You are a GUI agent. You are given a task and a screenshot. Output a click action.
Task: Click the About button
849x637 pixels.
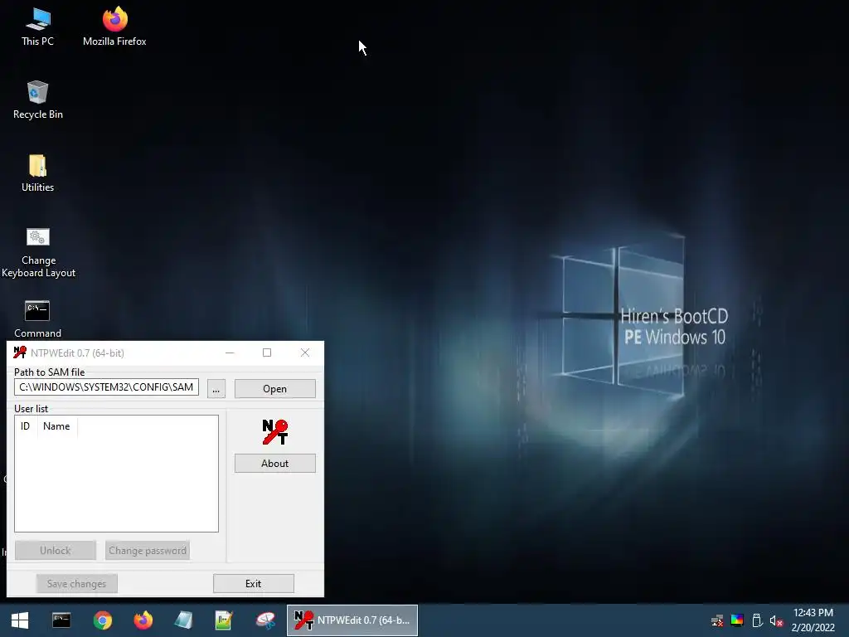click(x=275, y=463)
